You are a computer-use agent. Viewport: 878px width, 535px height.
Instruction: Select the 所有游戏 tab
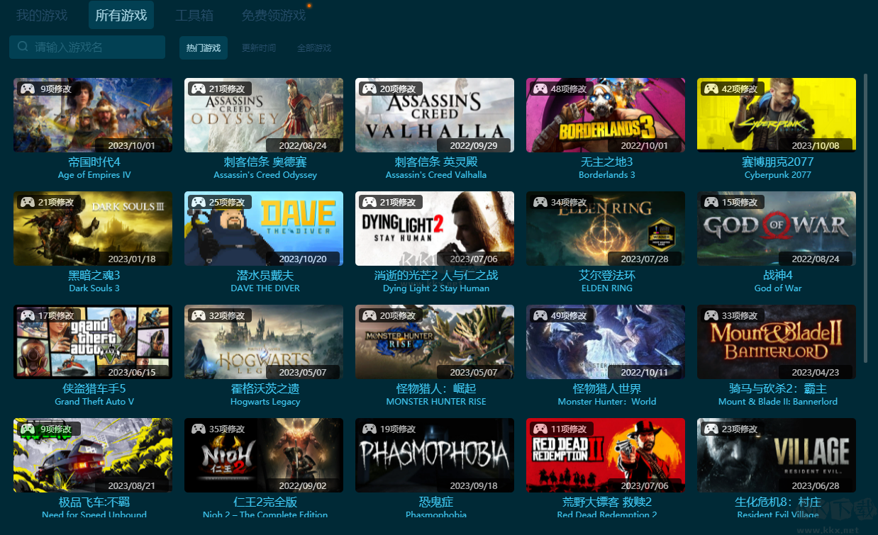click(x=121, y=15)
